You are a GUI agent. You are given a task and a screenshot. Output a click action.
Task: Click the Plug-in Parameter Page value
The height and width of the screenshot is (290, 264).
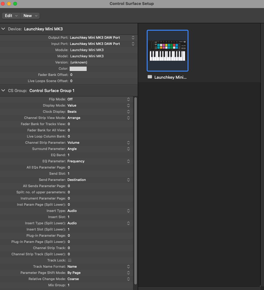[x=69, y=235]
